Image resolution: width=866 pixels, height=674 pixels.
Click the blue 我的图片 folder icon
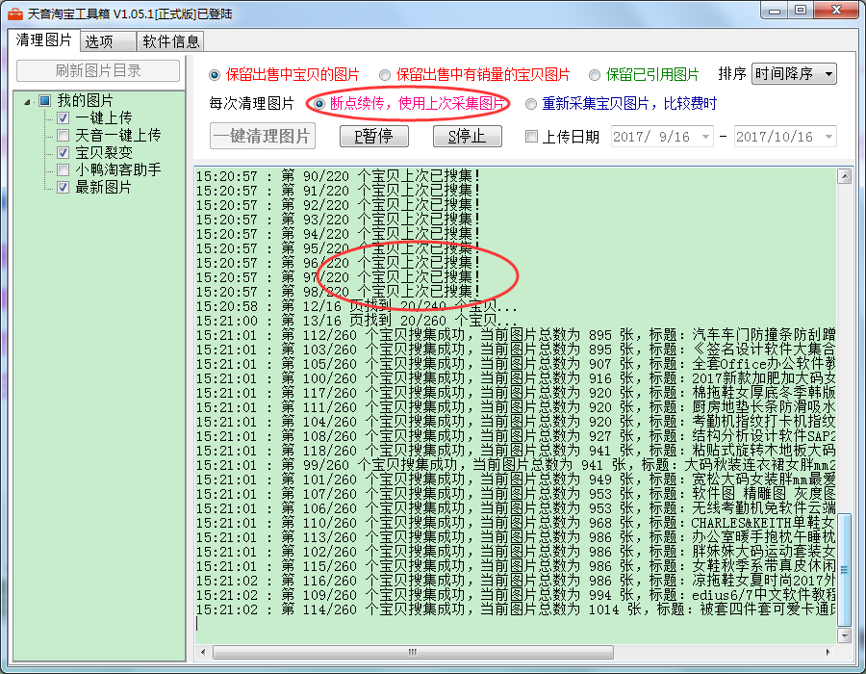[45, 101]
